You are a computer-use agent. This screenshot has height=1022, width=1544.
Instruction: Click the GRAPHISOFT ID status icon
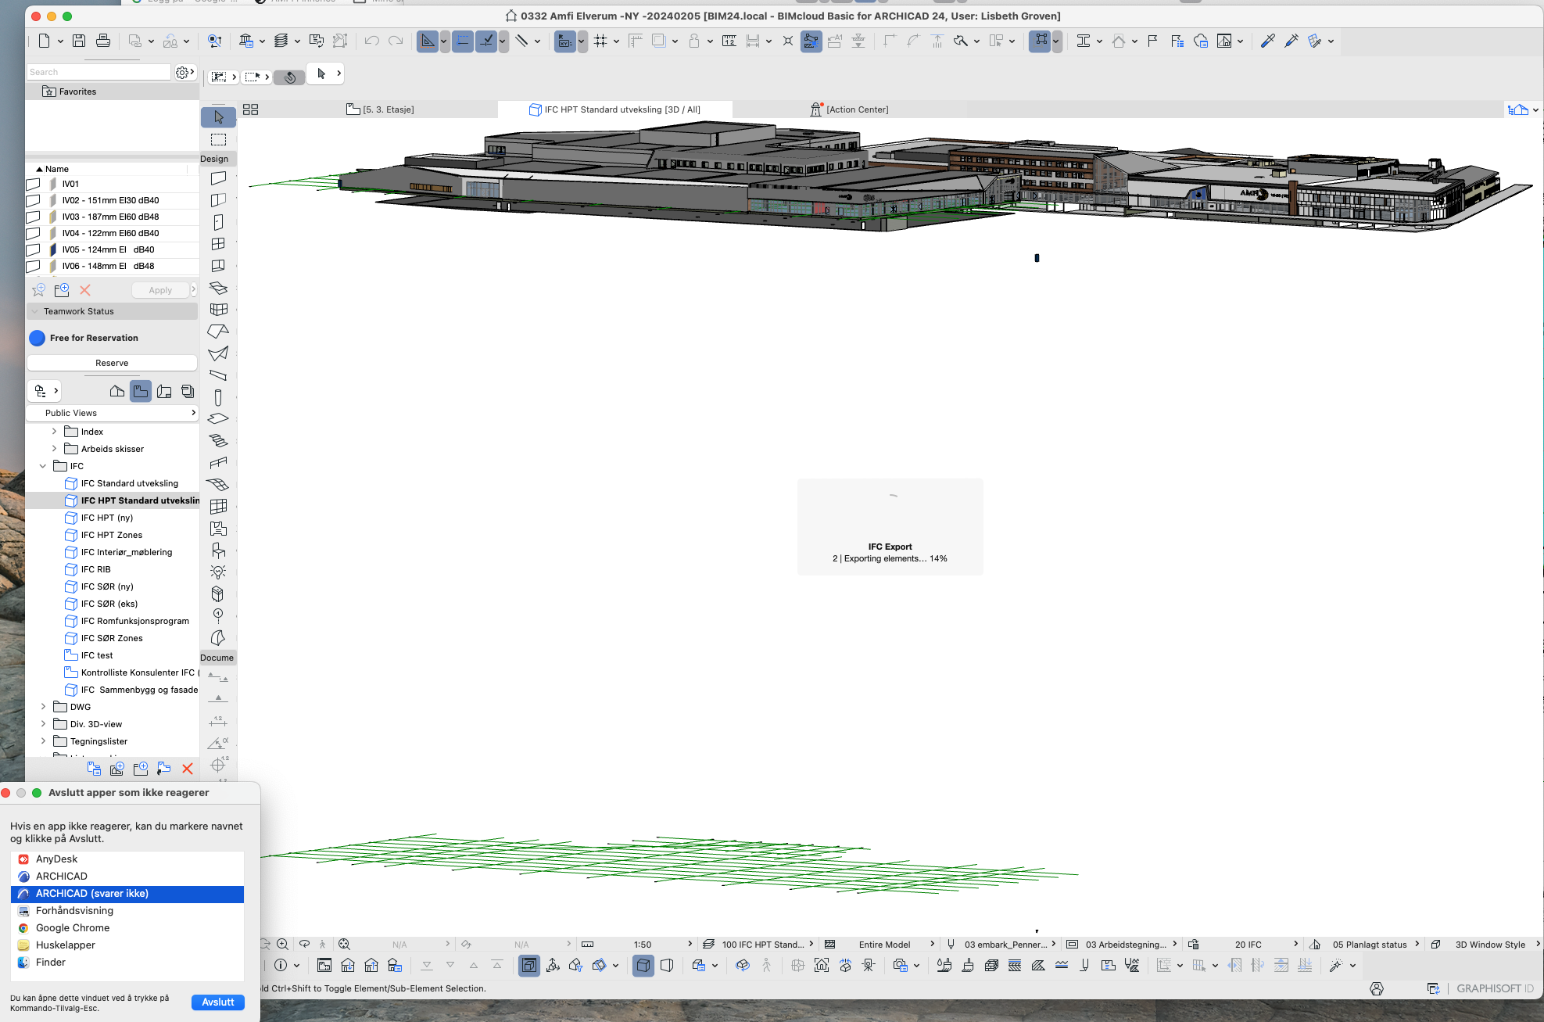(x=1494, y=988)
